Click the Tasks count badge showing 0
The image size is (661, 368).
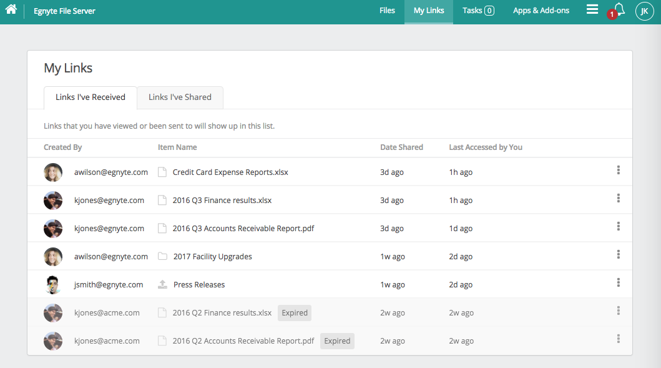pos(489,11)
